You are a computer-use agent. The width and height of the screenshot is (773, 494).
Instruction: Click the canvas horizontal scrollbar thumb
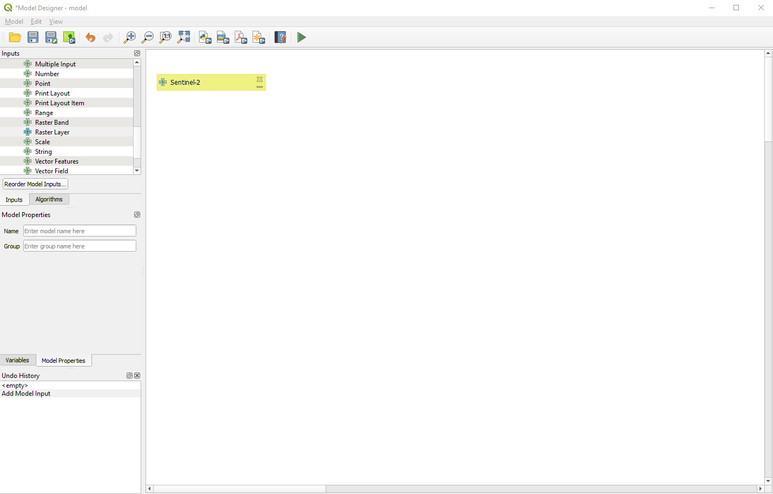pyautogui.click(x=240, y=489)
